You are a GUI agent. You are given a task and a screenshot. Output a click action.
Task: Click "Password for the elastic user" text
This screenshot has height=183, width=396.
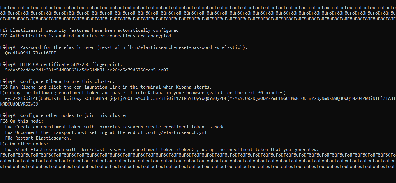click(57, 47)
